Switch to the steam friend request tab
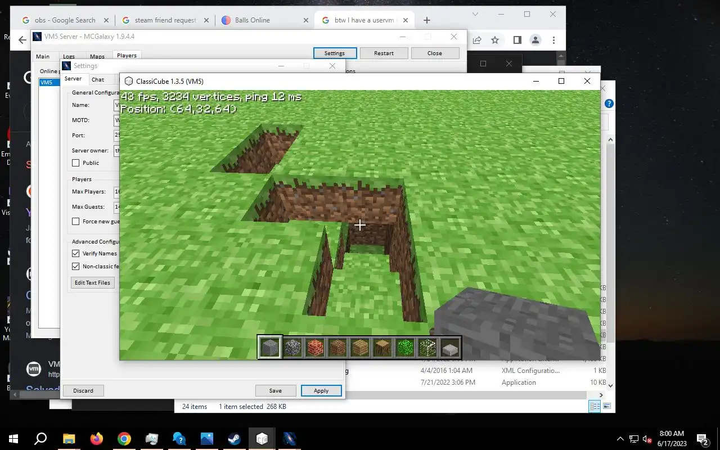The width and height of the screenshot is (720, 450). [x=165, y=20]
